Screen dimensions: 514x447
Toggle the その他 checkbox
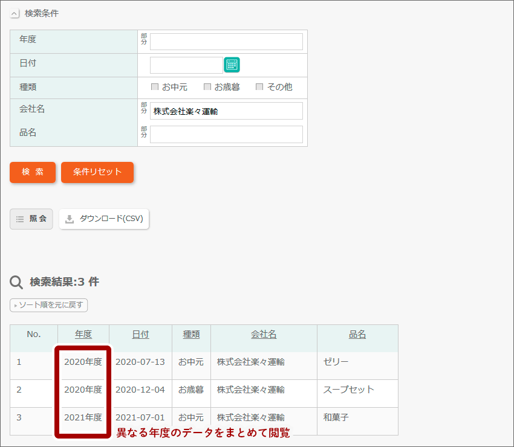coord(259,86)
